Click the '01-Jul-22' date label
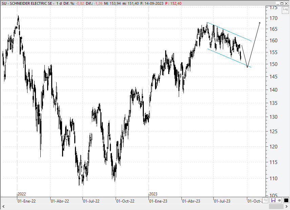The width and height of the screenshot is (290, 210). coord(91,201)
